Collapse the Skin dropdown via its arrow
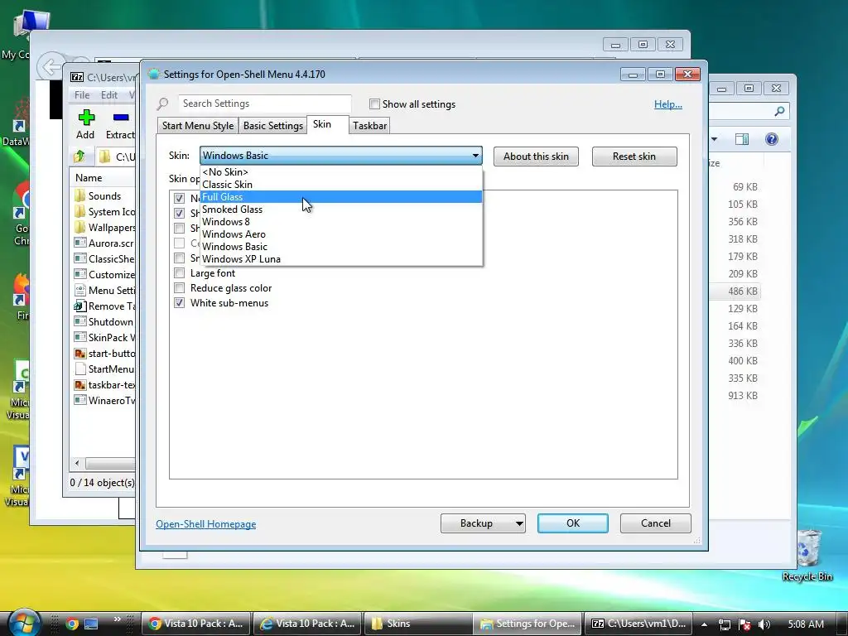This screenshot has width=848, height=636. point(475,156)
